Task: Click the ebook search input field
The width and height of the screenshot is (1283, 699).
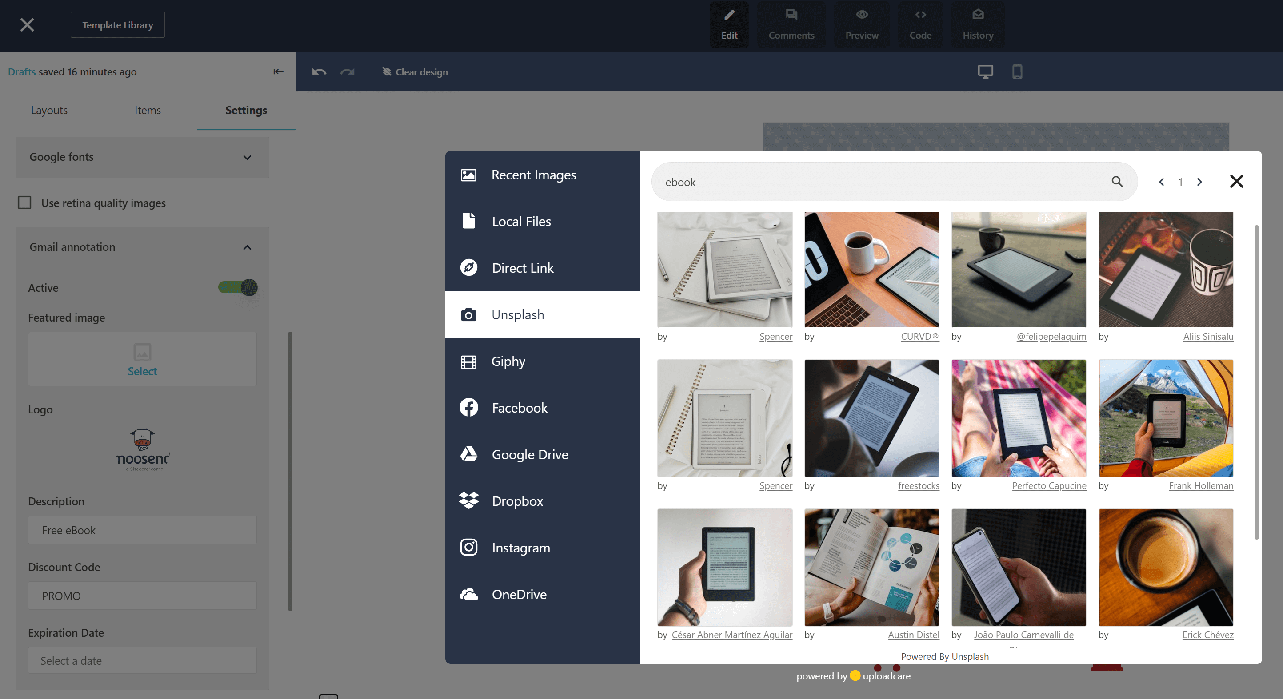Action: coord(896,182)
